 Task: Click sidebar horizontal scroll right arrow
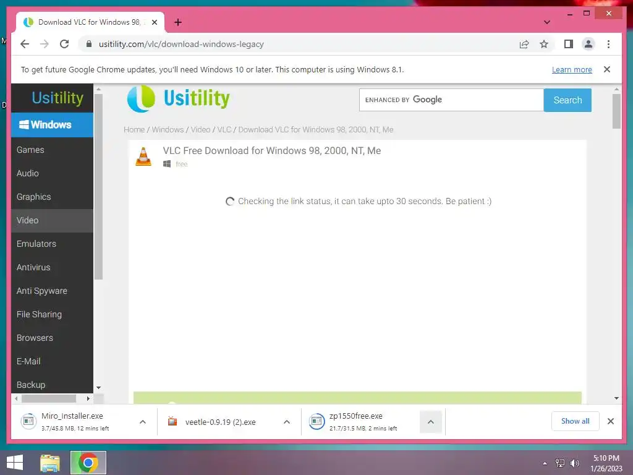pyautogui.click(x=88, y=399)
